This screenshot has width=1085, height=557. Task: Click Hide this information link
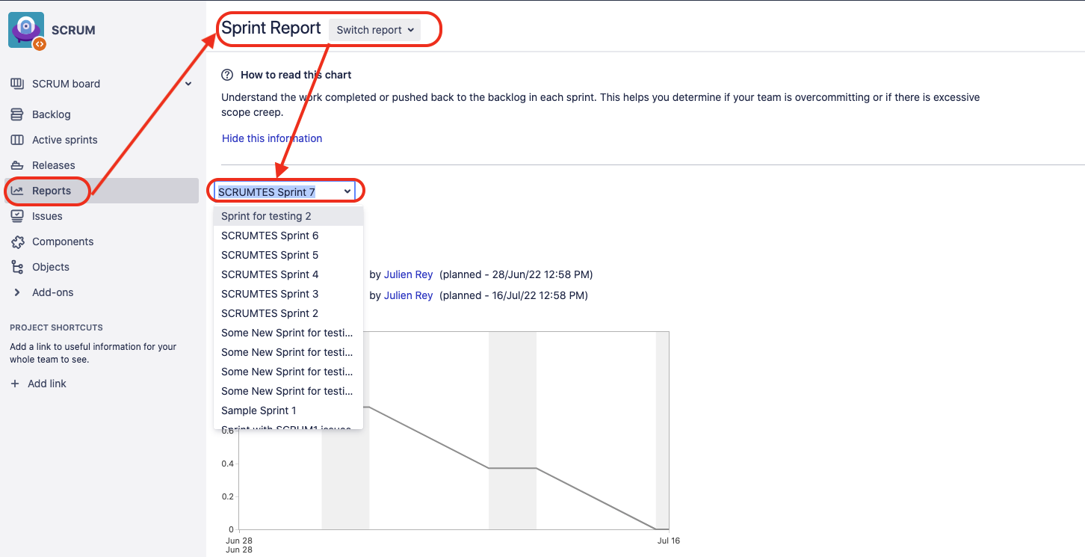[272, 138]
